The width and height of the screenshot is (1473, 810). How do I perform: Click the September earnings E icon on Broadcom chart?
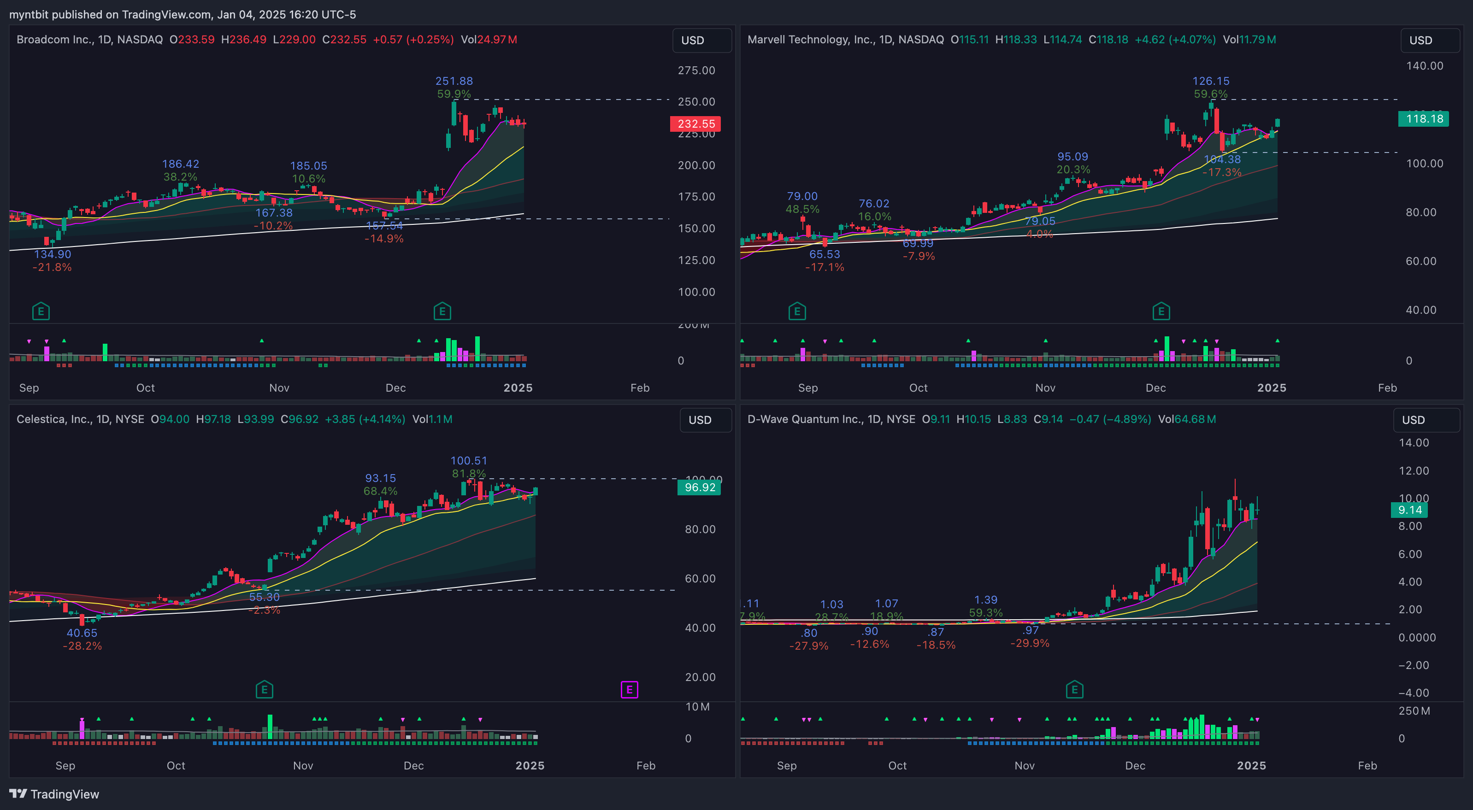point(41,311)
